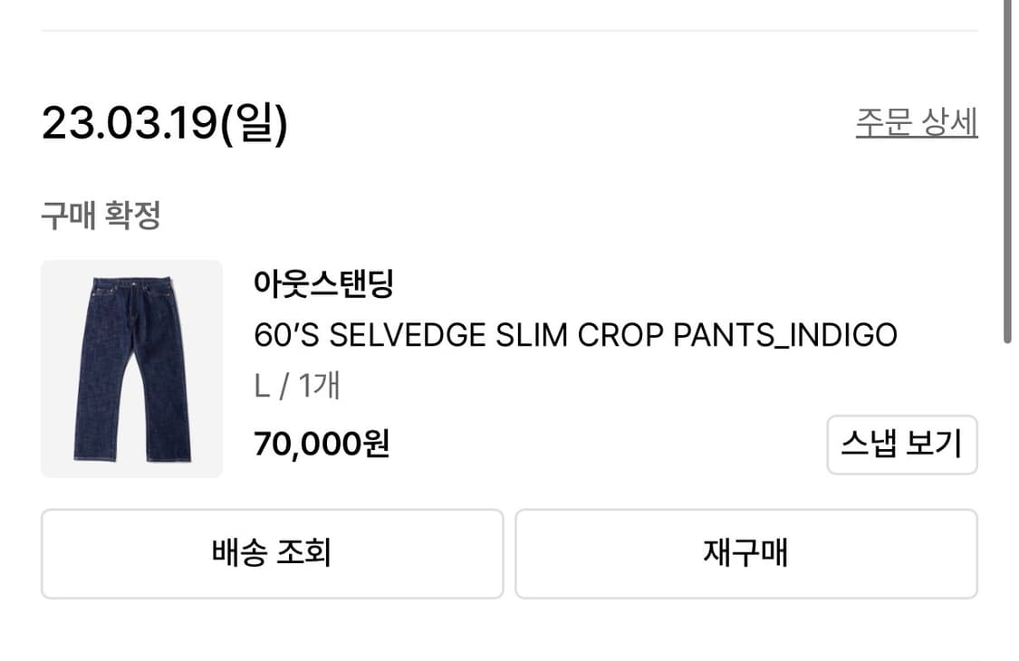Repurchase the 아웃스탠딩 slim crop pants

[x=745, y=553]
